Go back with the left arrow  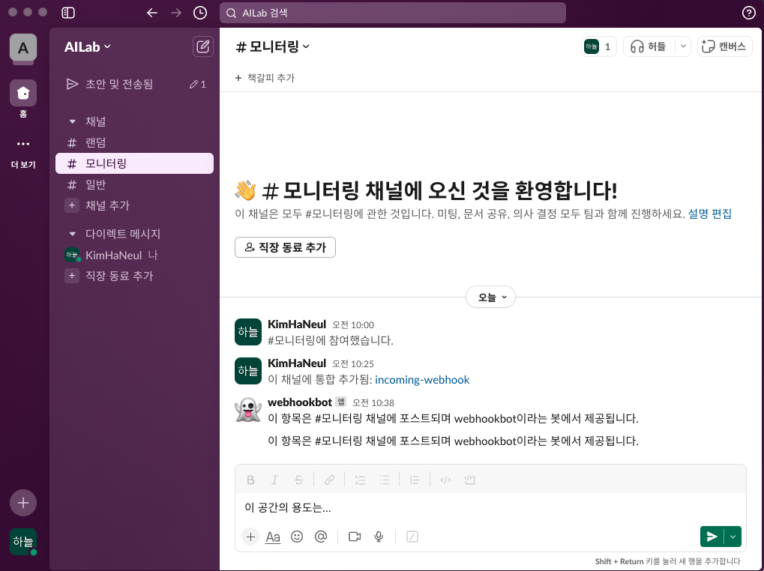tap(152, 13)
